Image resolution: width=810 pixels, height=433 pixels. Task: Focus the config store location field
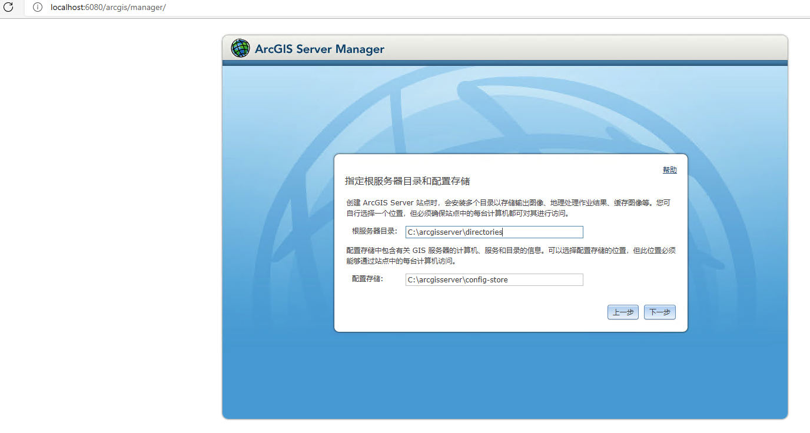[494, 279]
